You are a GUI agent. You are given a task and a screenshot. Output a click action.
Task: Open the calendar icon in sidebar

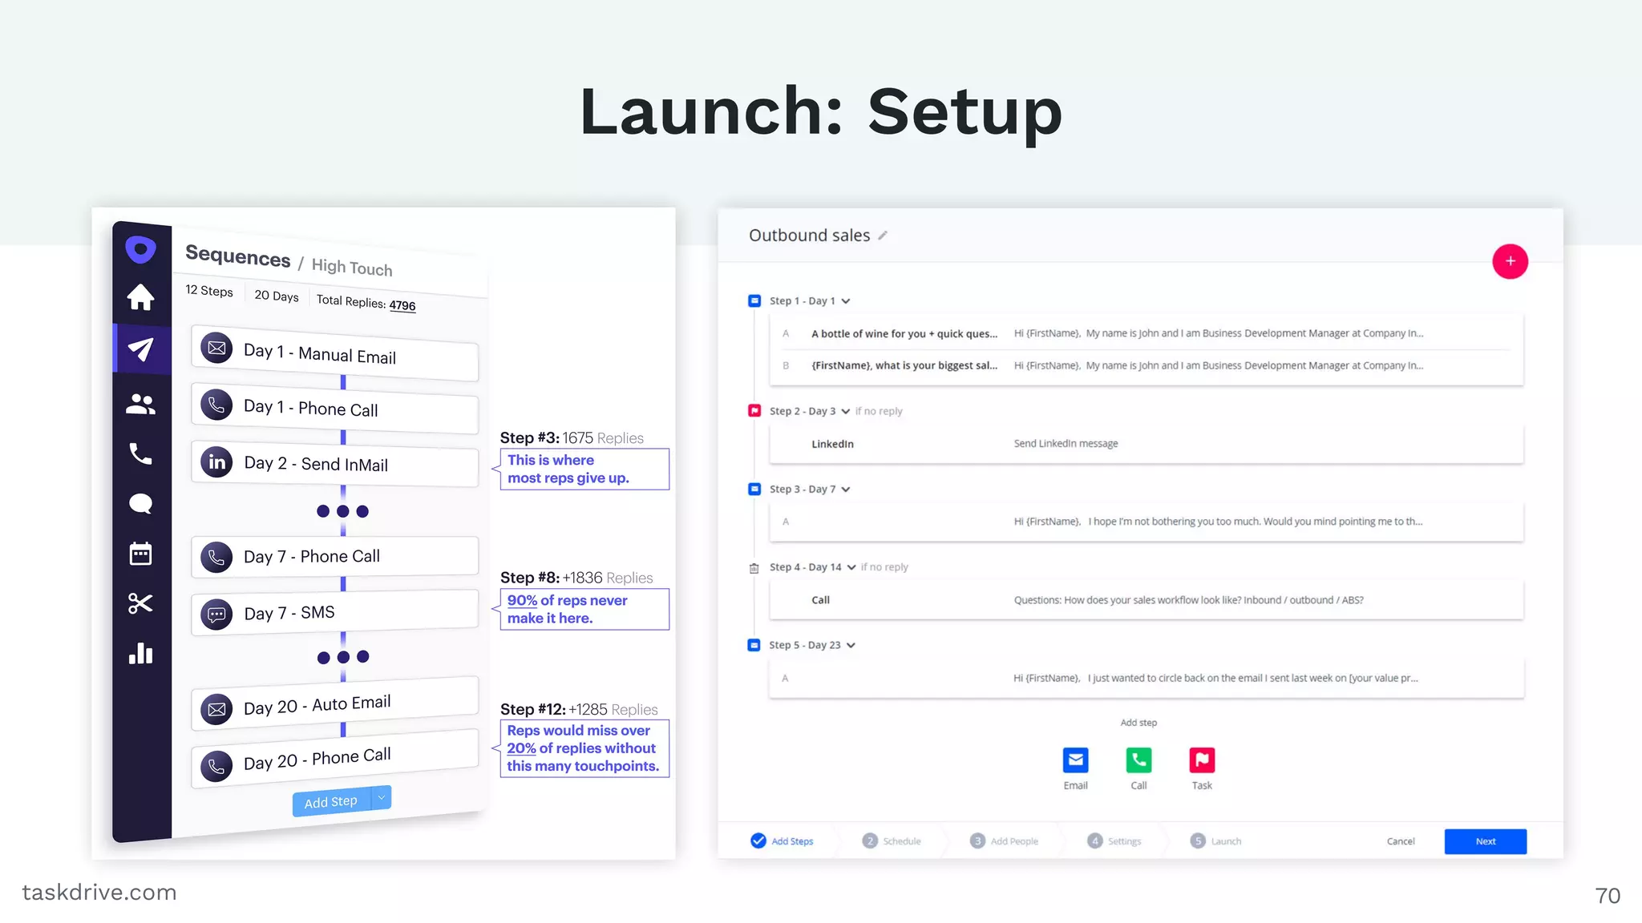(x=140, y=554)
